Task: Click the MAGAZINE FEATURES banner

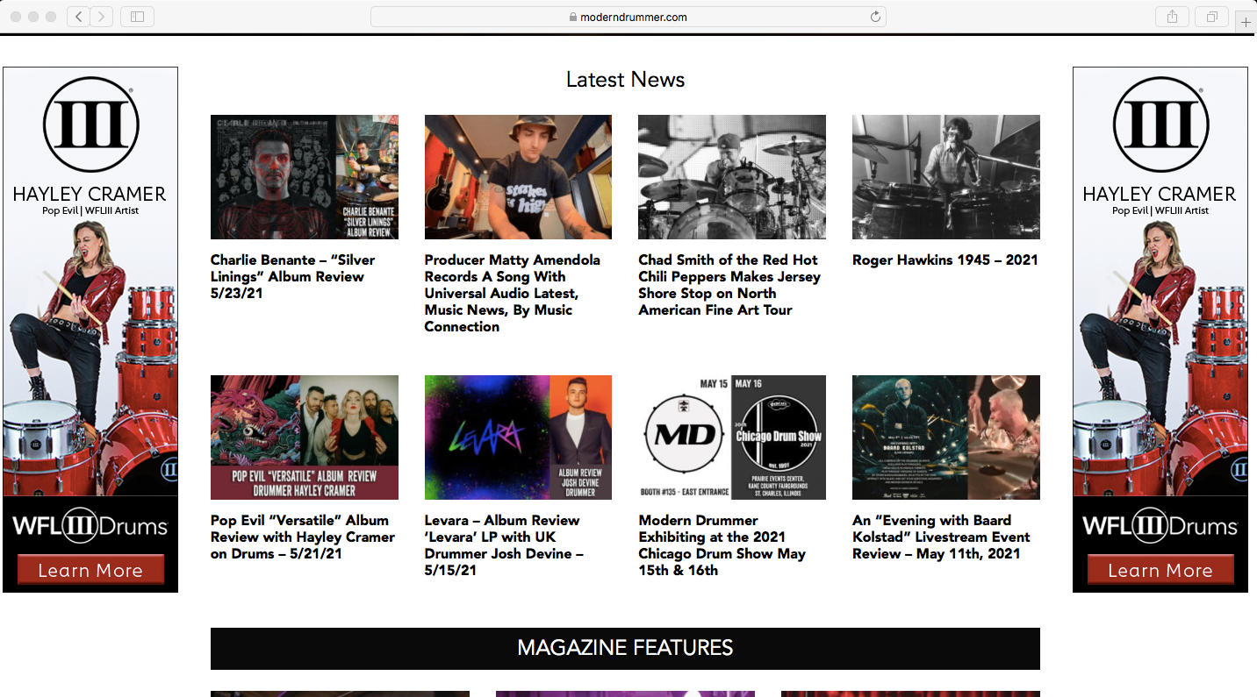Action: tap(625, 649)
